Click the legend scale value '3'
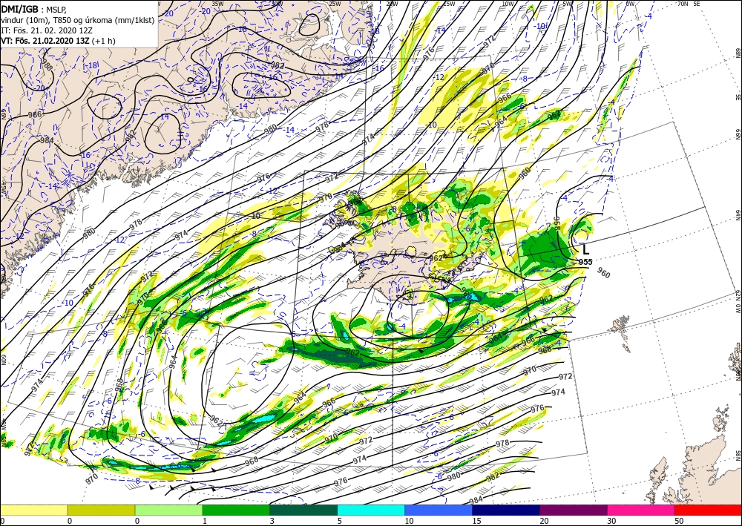This screenshot has height=526, width=742. coord(272,521)
